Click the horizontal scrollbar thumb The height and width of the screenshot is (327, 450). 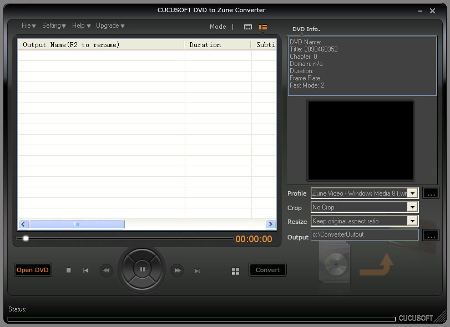(x=77, y=224)
